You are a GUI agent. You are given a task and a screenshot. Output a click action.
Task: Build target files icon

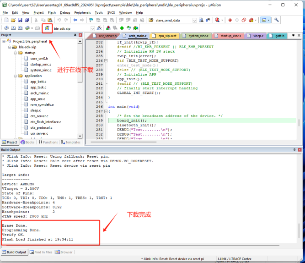[13, 28]
